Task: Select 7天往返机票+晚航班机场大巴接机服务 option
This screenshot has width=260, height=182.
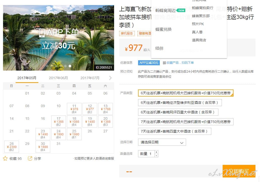Action: coord(186,122)
